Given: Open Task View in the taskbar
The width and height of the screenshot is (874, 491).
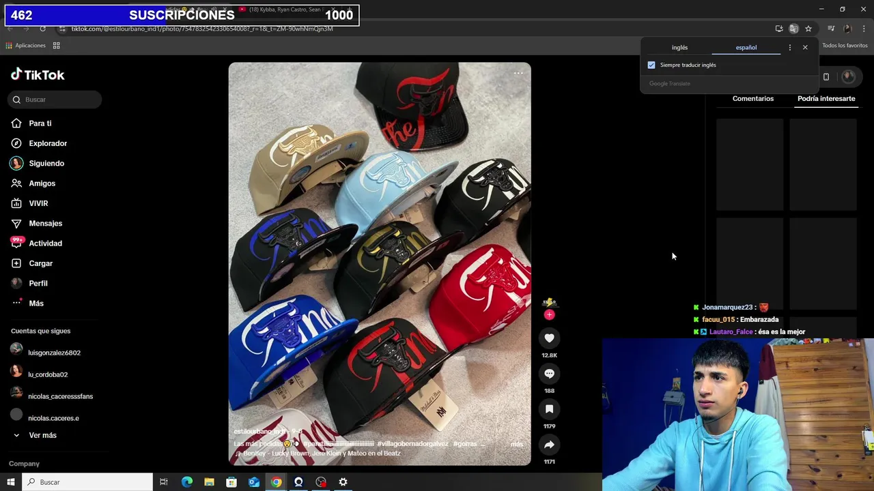Looking at the screenshot, I should tap(164, 482).
